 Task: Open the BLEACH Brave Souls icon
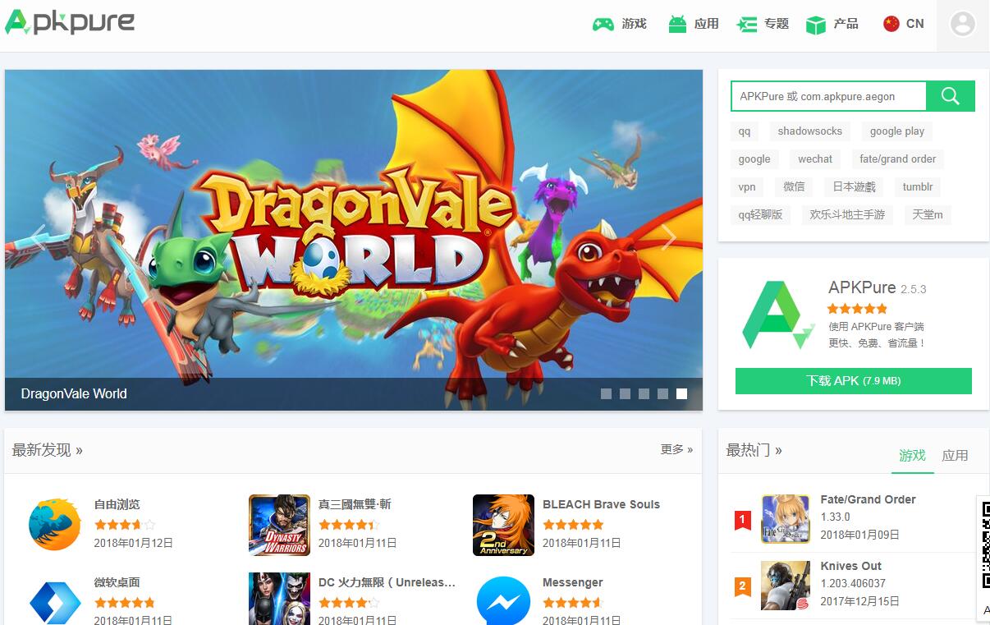click(x=503, y=525)
